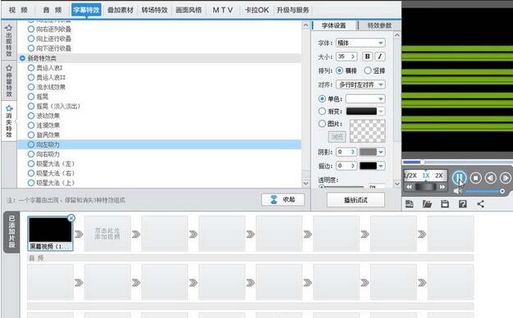Click the 播放试试 preview button
The height and width of the screenshot is (318, 513).
click(x=355, y=200)
